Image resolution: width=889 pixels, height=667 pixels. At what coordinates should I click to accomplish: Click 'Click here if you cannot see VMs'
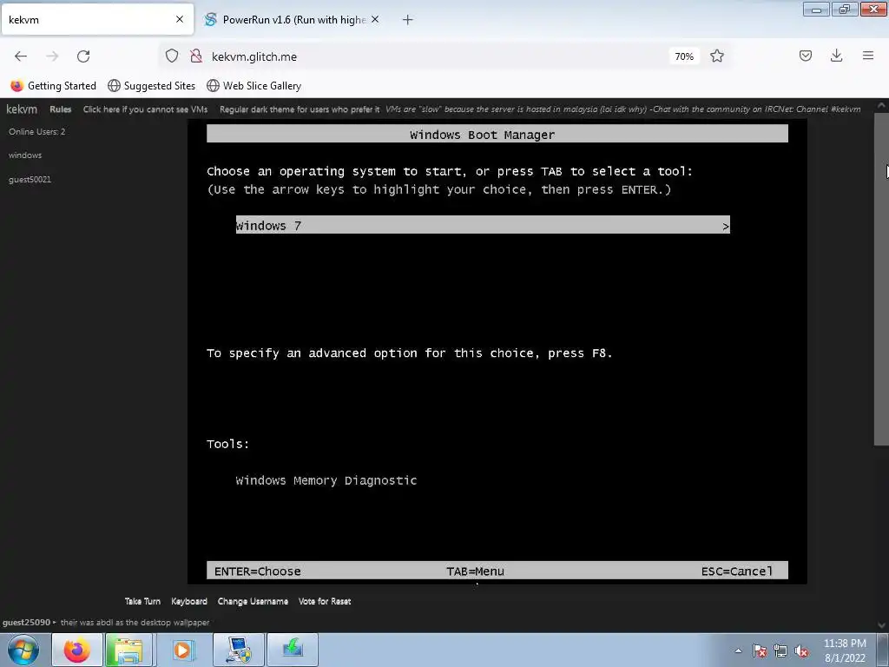point(145,109)
